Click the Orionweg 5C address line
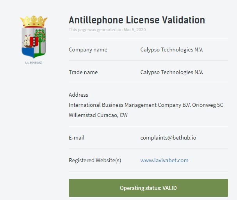The height and width of the screenshot is (200, 237). coord(146,105)
